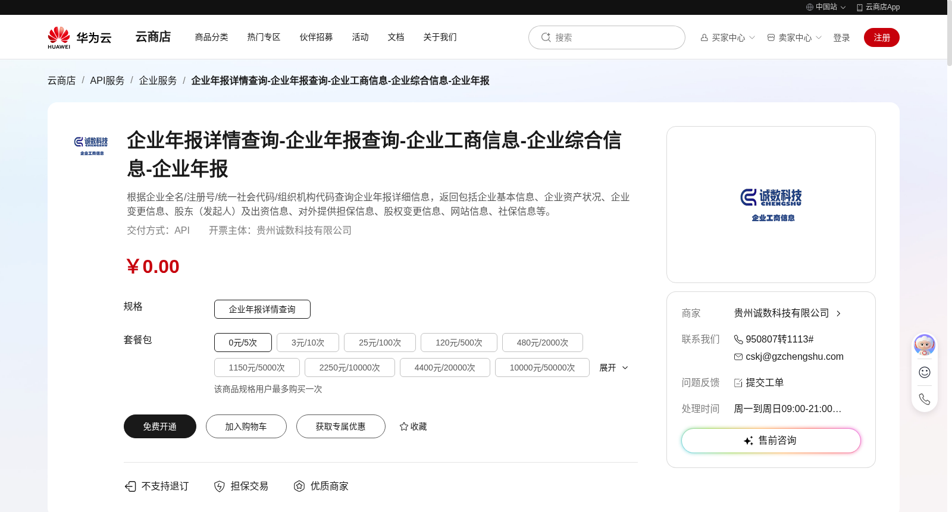Open merchant 贵州诚数科技有限公司 chevron
The image size is (952, 512).
(838, 313)
